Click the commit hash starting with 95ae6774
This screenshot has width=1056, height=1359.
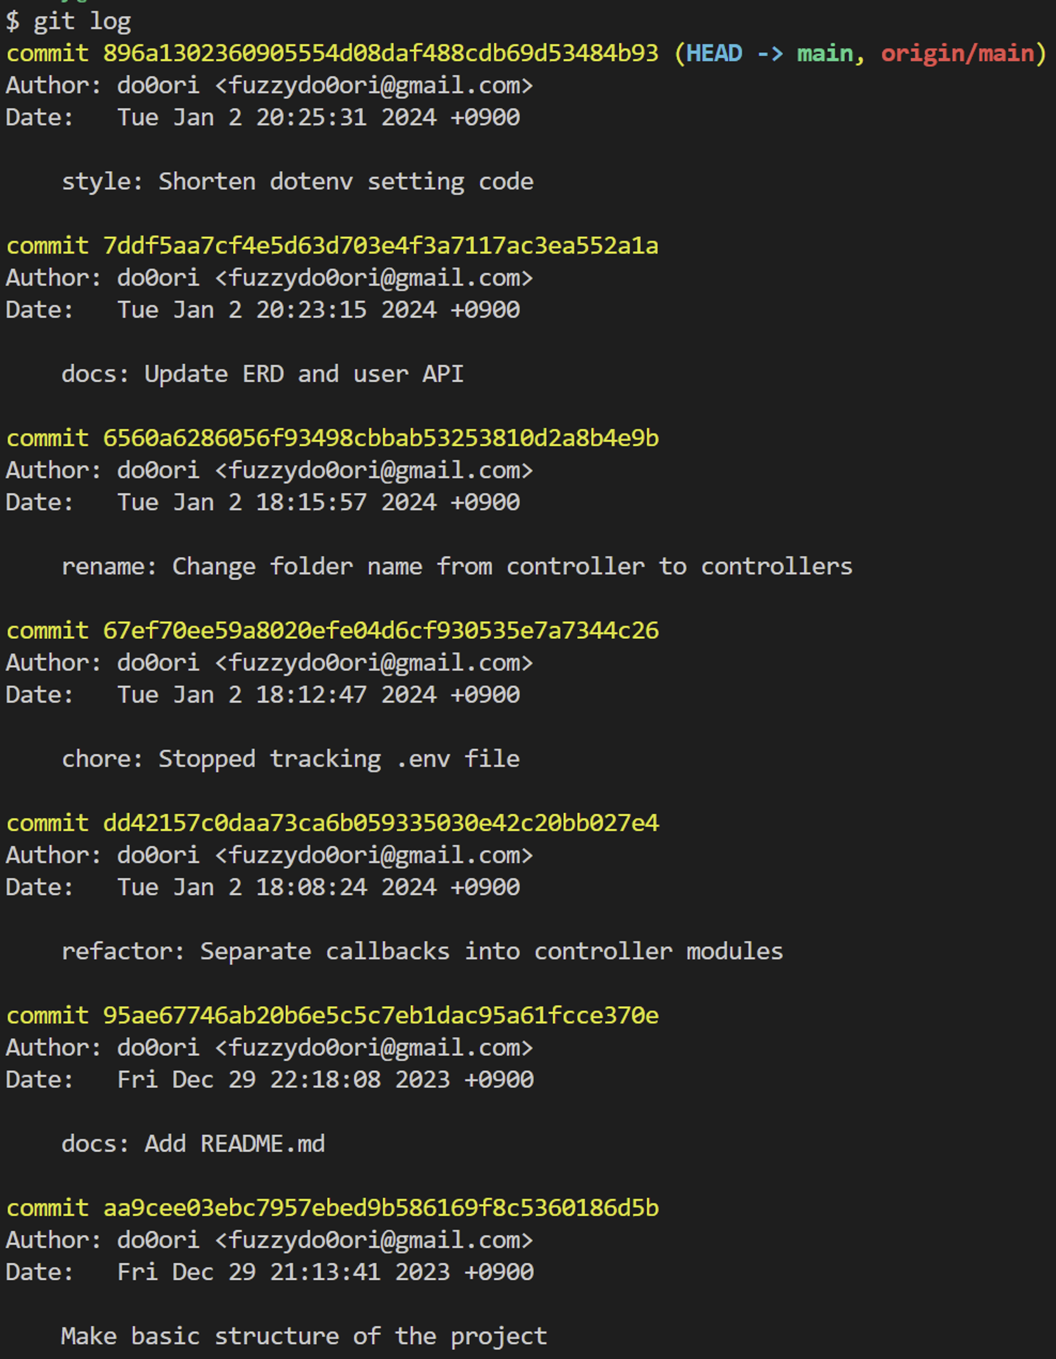381,1015
